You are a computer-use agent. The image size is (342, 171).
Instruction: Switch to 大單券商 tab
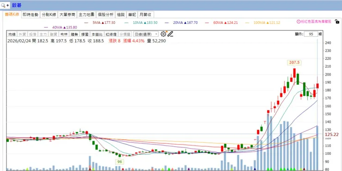pos(67,15)
